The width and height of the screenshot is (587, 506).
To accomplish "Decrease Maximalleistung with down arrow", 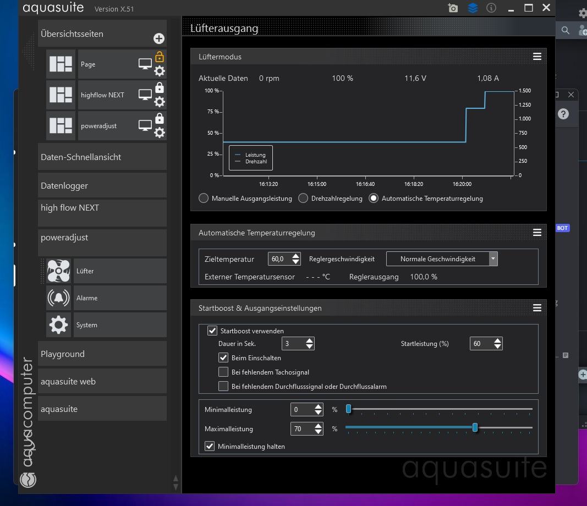I will (318, 432).
